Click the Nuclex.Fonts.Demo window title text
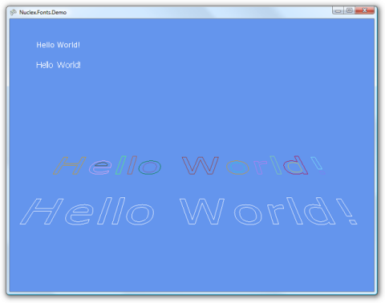 [x=43, y=12]
